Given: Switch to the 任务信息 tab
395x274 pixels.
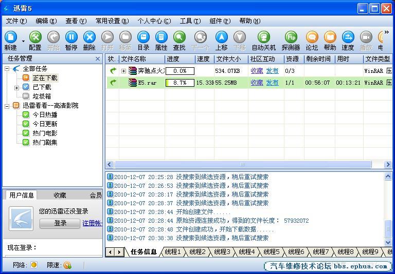Looking at the screenshot, I should (143, 252).
